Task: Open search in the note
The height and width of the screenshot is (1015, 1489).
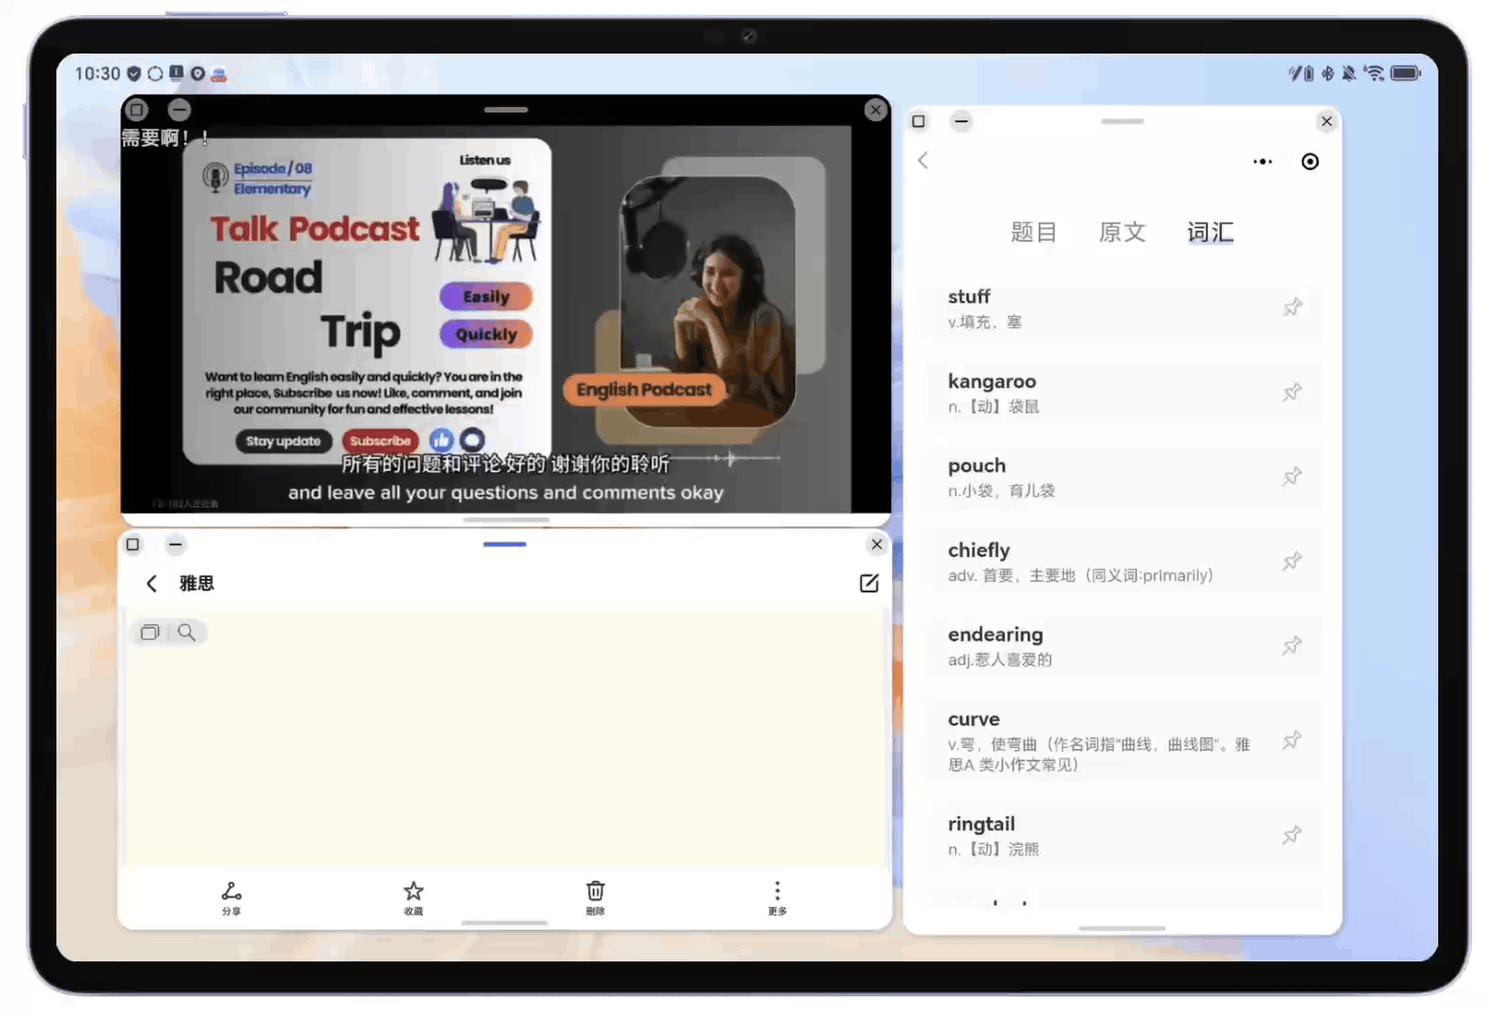Action: [187, 632]
